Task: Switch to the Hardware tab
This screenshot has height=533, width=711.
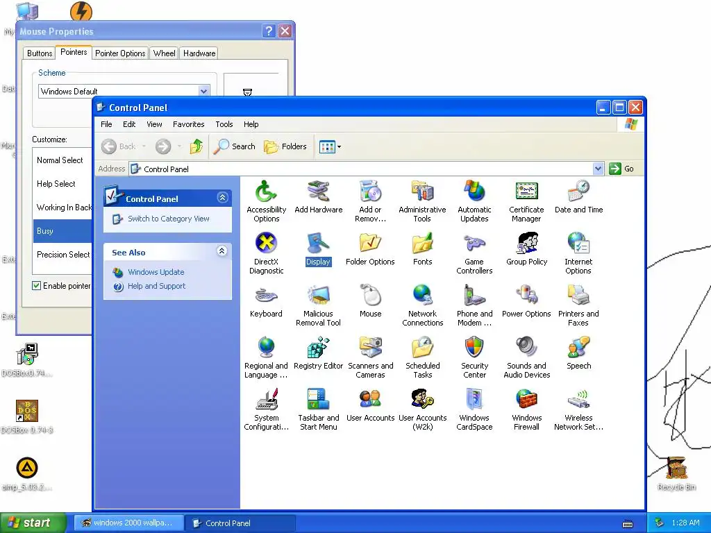Action: [x=199, y=53]
